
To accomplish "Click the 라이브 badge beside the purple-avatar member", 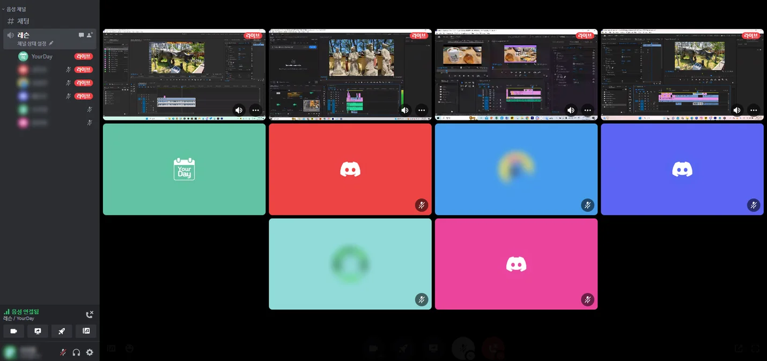I will point(83,96).
